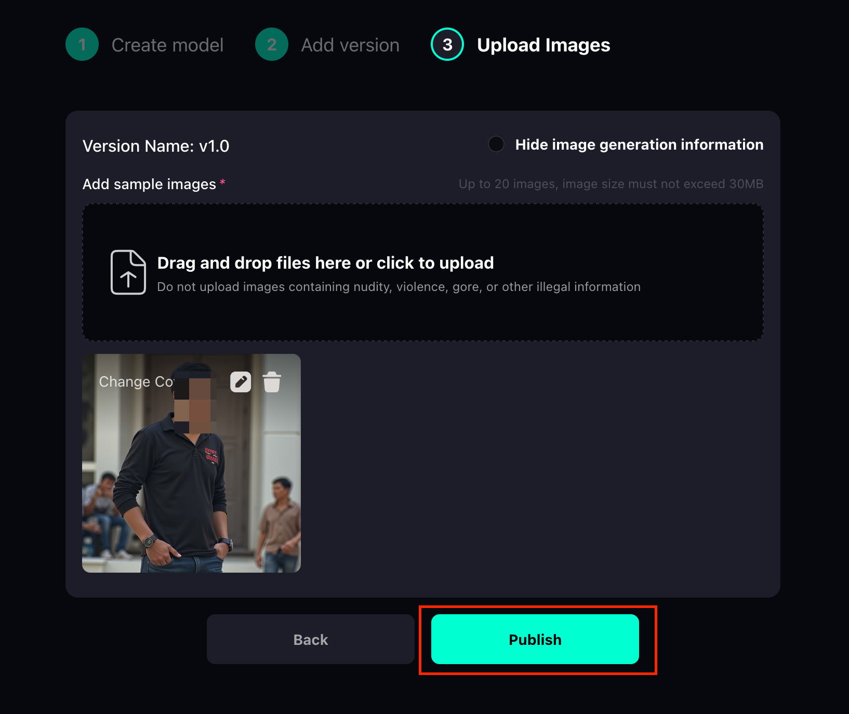
Task: Go back using the Back button
Action: point(310,639)
